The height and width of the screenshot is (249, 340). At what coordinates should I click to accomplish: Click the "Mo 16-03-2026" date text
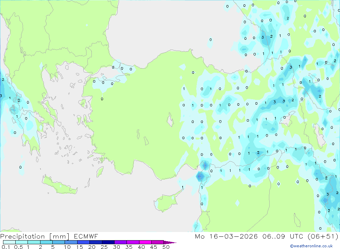point(226,236)
